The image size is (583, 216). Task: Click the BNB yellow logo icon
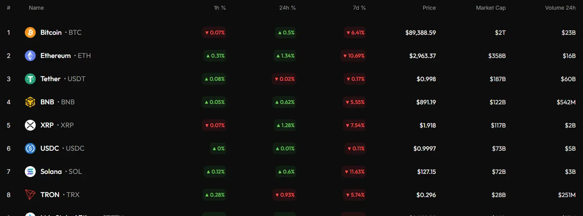tap(30, 102)
